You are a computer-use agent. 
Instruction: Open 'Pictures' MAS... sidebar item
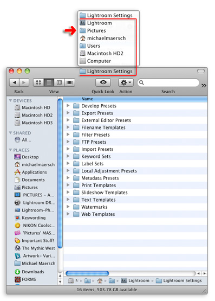click(x=35, y=233)
